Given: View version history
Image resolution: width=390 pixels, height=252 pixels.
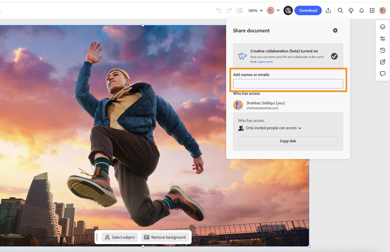Looking at the screenshot, I should [382, 50].
